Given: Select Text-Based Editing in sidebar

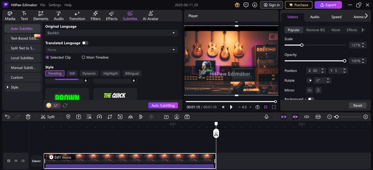Looking at the screenshot, I should click(22, 39).
